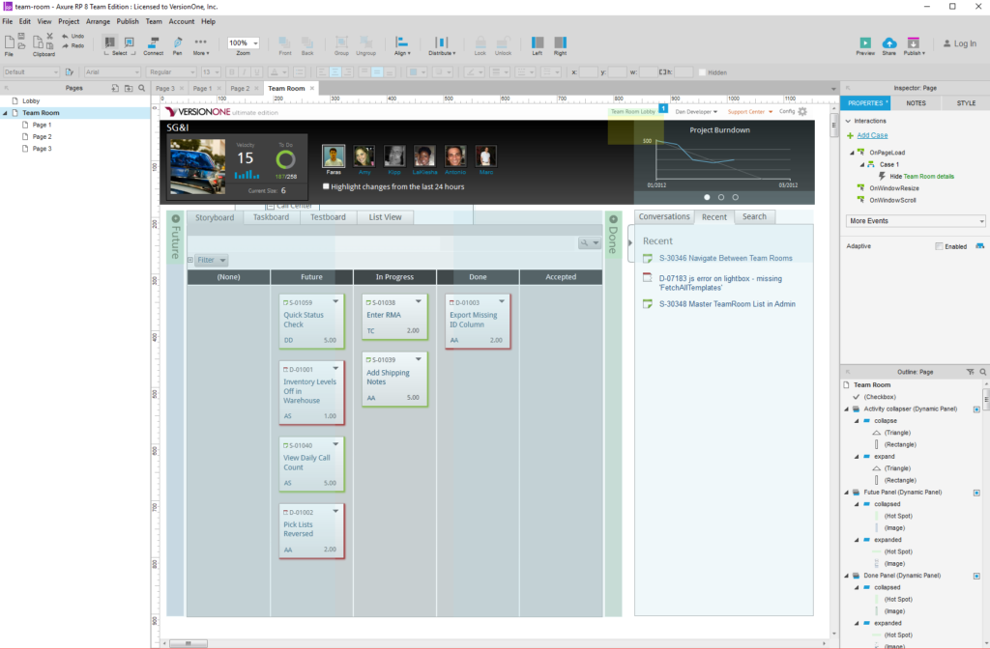The height and width of the screenshot is (649, 990).
Task: Enable the Adaptive Enabled checkbox
Action: click(939, 246)
